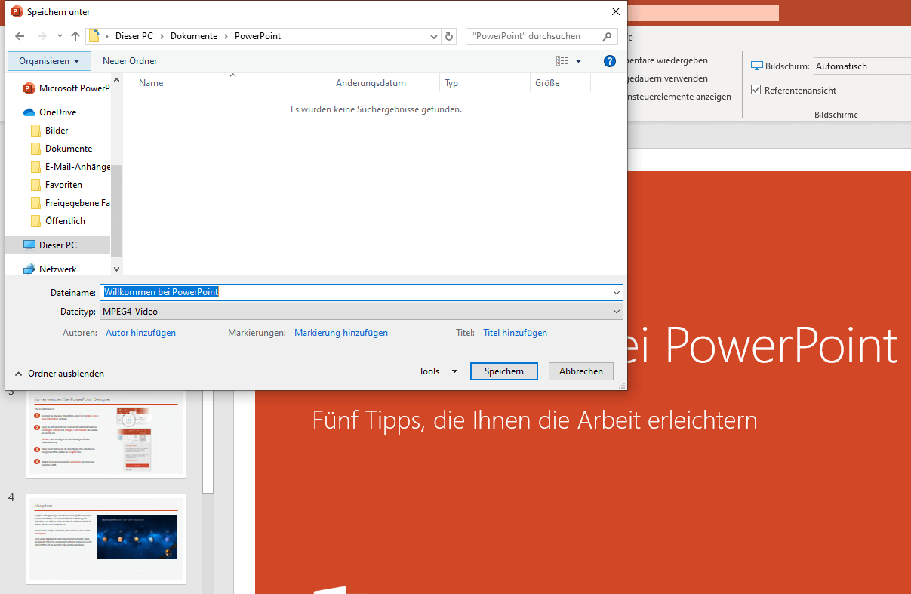Click the refresh icon beside address bar
The image size is (911, 594).
click(x=450, y=36)
